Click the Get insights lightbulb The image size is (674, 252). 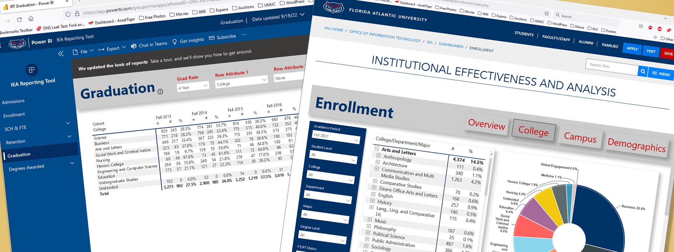tap(174, 42)
